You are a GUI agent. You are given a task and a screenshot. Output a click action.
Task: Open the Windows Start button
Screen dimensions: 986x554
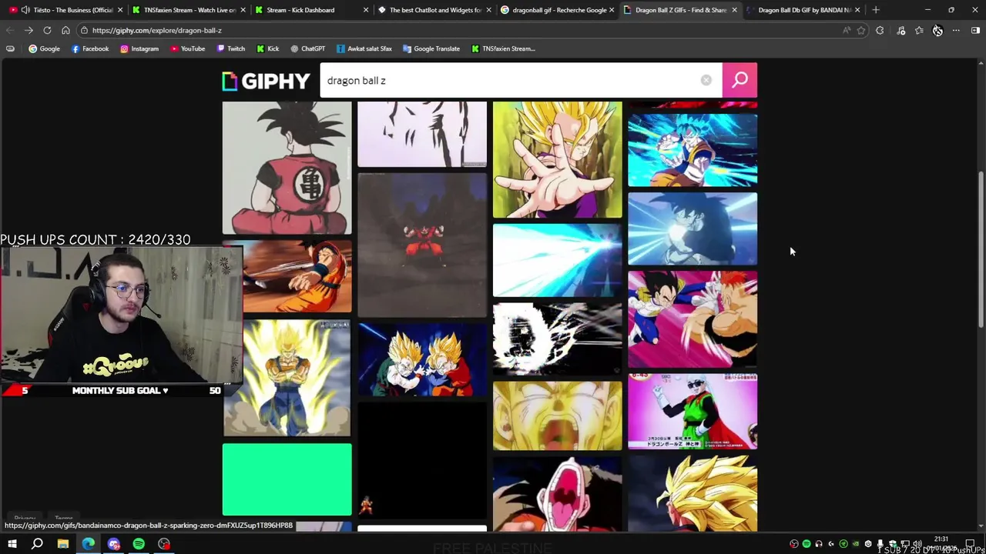tap(12, 544)
